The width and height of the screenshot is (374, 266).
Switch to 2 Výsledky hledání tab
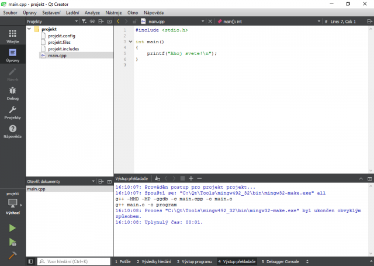(x=154, y=261)
